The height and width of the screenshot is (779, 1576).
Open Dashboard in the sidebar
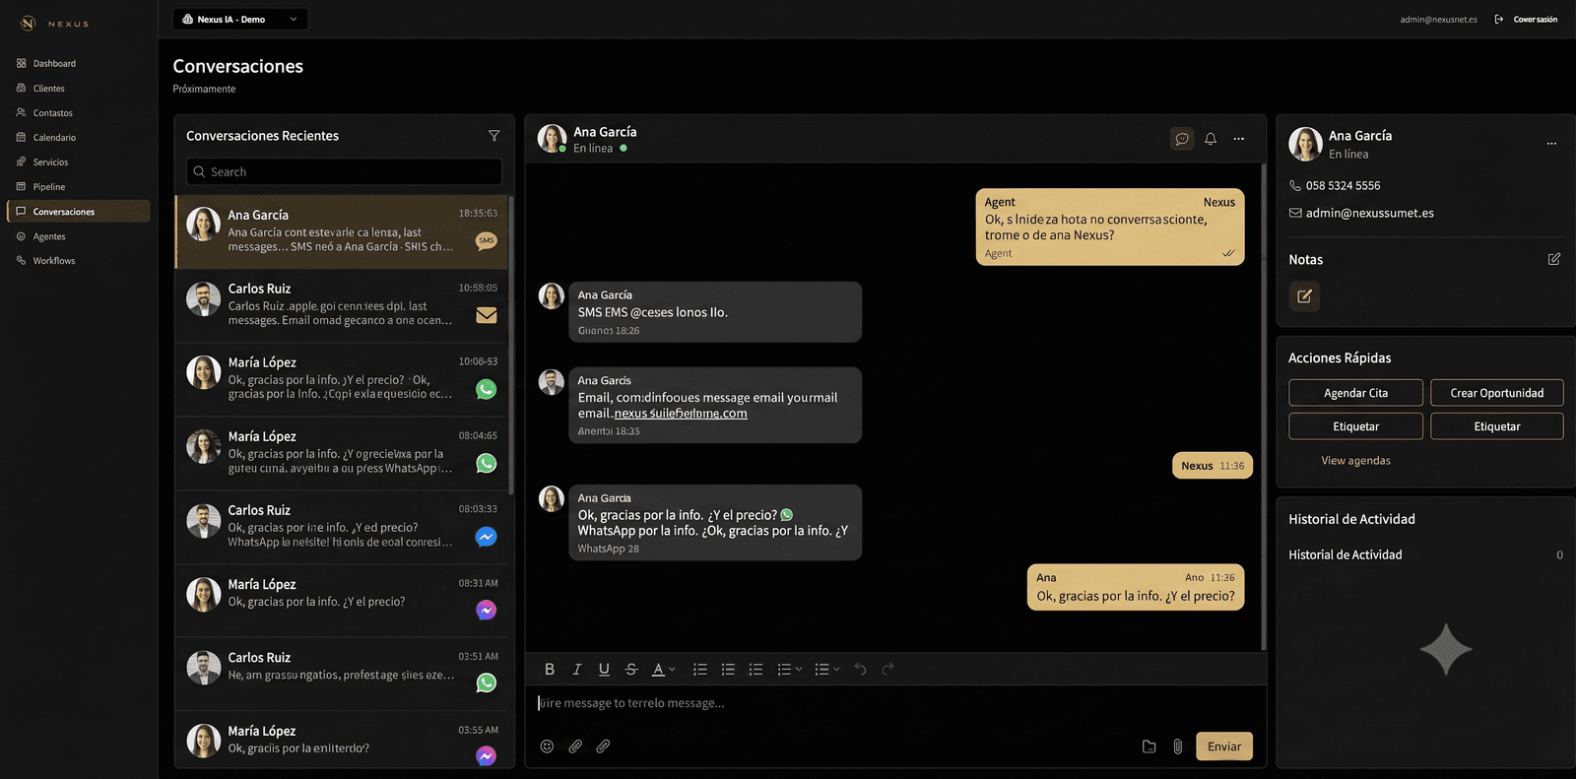(x=54, y=63)
